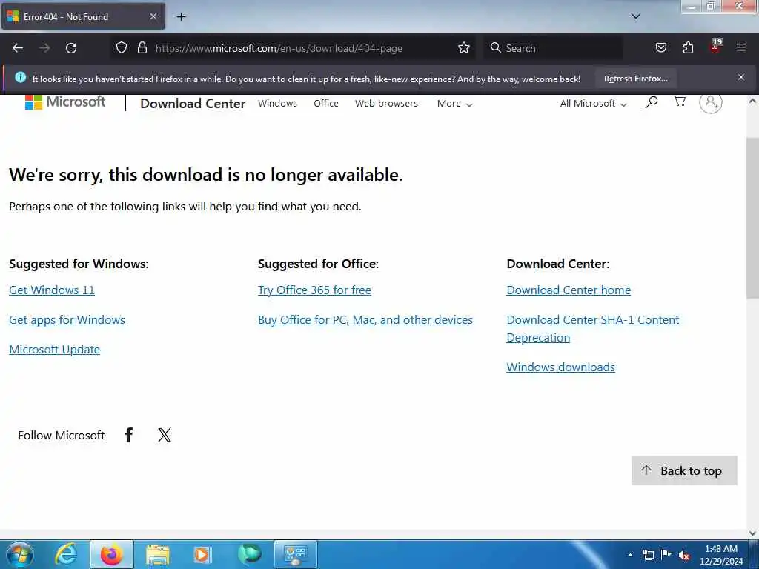Open the Windows Start button
The height and width of the screenshot is (569, 759).
(x=19, y=554)
